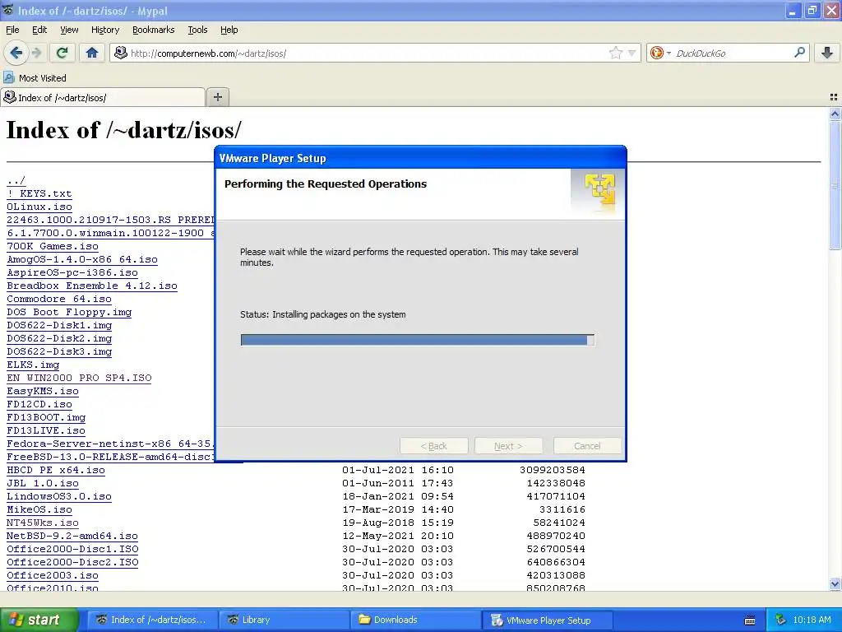The width and height of the screenshot is (842, 632).
Task: Open the Breadbox Ensemble 4.12.iso link
Action: click(x=92, y=286)
